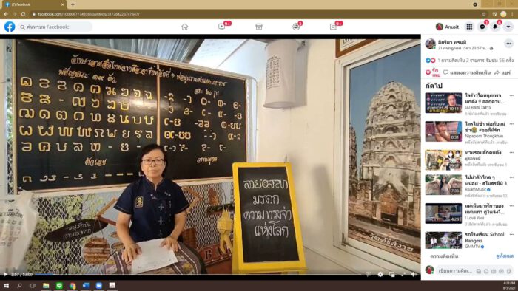Open the Anusit profile link
The height and width of the screenshot is (291, 518).
pos(447,27)
